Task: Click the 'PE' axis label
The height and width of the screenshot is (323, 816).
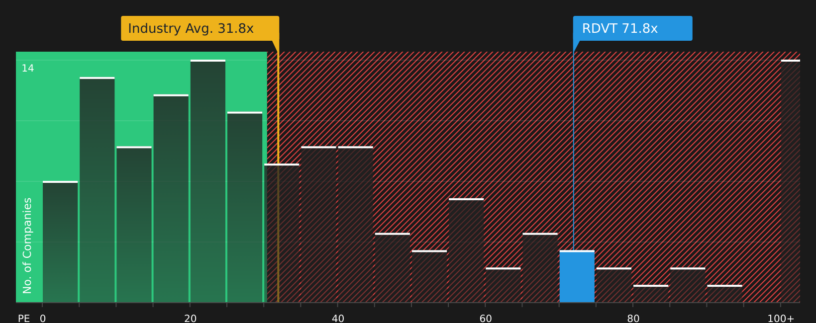Action: click(24, 319)
